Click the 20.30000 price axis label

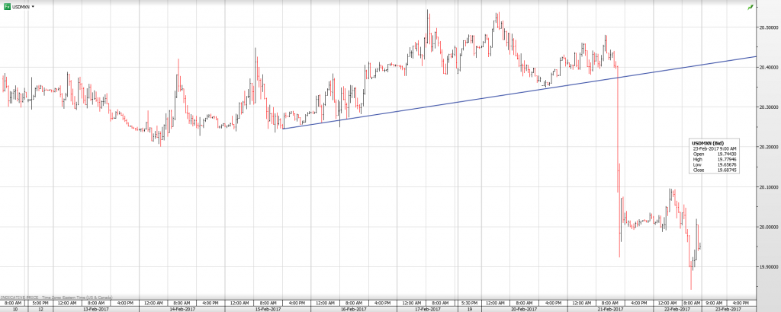pos(767,107)
